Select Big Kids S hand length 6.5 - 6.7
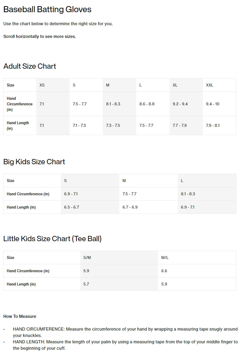Image resolution: width=241 pixels, height=355 pixels. 72,207
